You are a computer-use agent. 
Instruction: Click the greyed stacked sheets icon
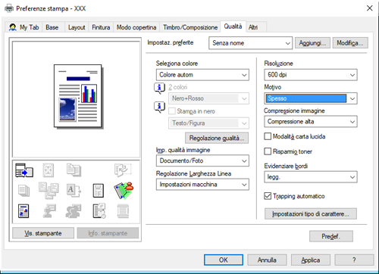click(24, 191)
